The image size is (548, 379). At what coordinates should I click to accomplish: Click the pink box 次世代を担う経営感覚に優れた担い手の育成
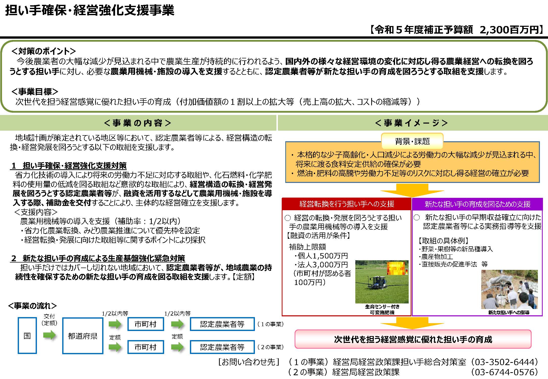click(413, 339)
